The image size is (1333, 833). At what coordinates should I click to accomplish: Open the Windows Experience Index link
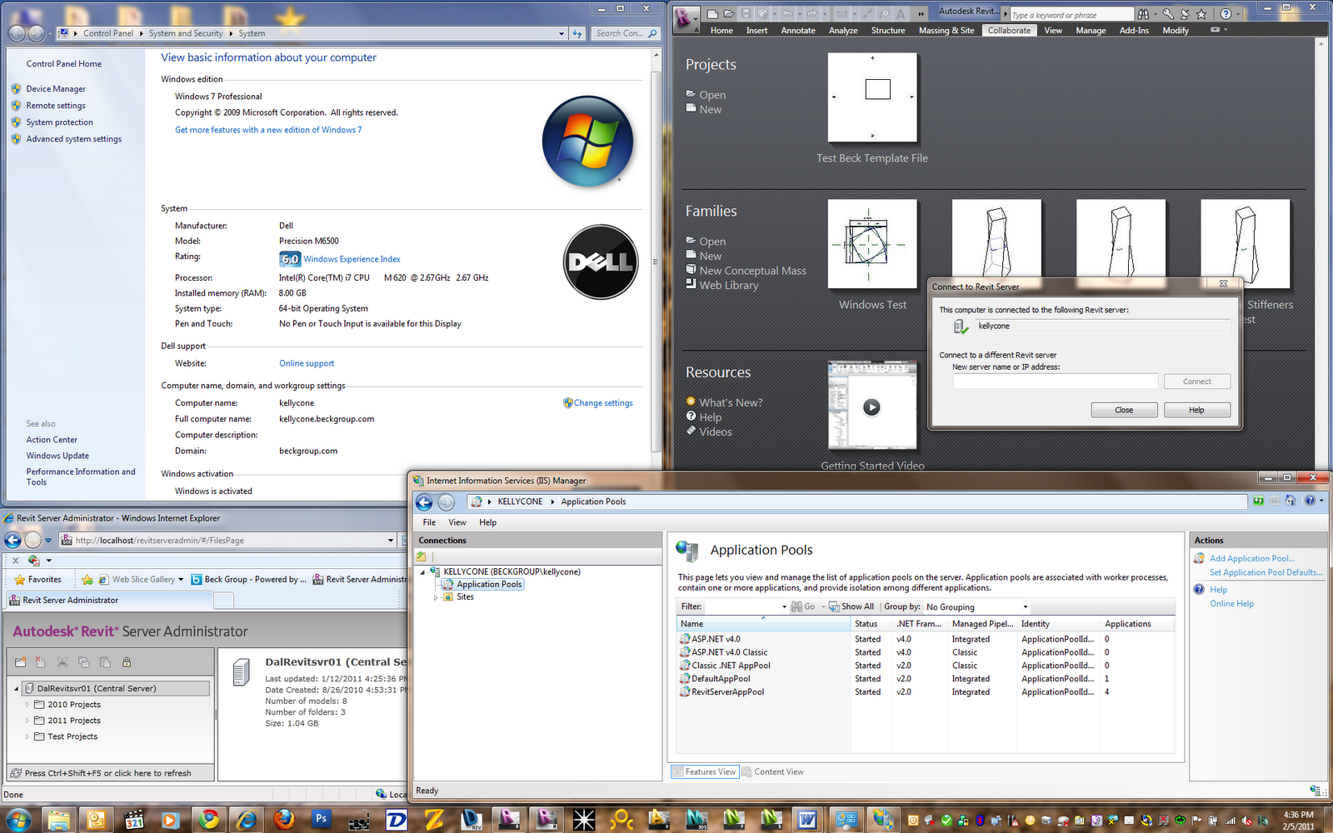352,259
